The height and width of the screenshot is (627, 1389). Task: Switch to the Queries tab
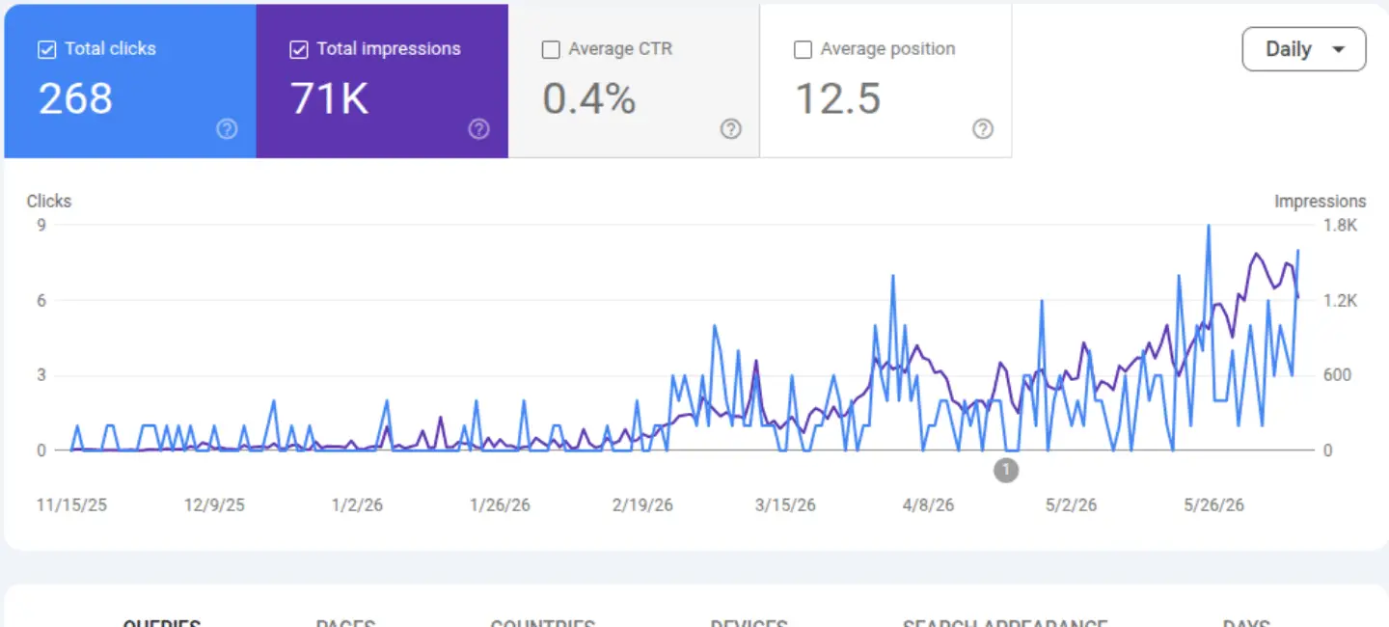click(x=162, y=623)
